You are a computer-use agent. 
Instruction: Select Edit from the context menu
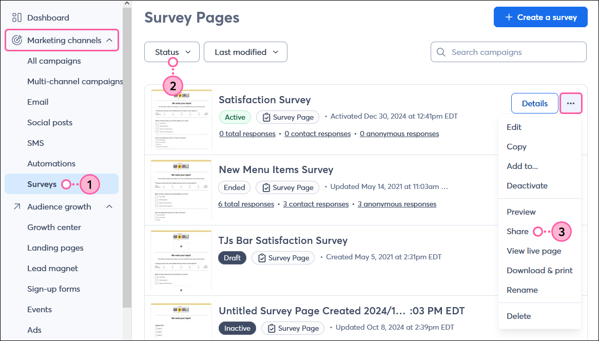tap(514, 127)
